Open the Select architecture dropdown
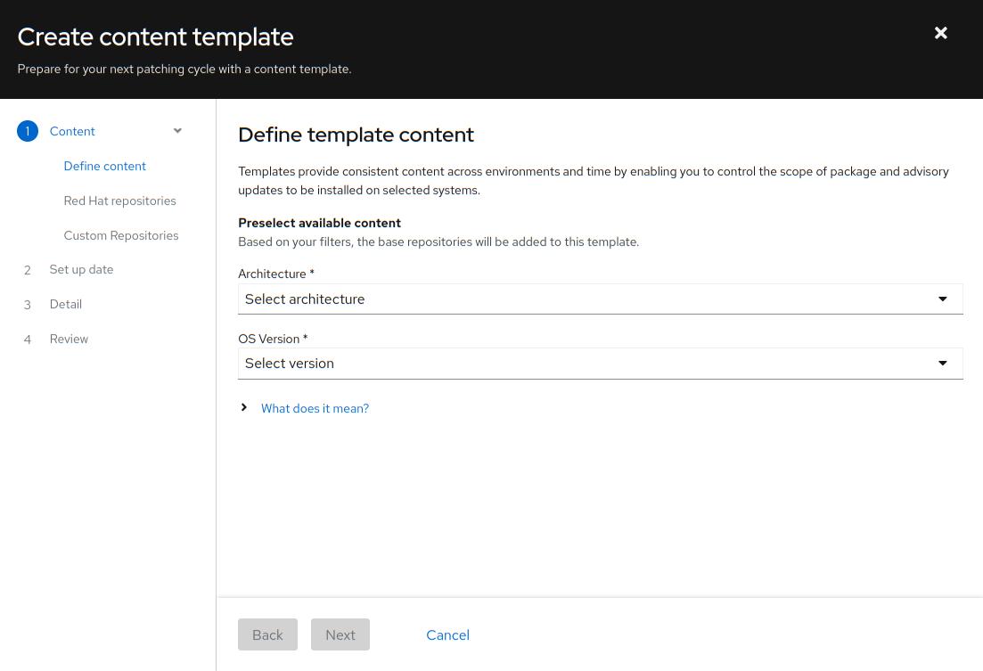 588,299
